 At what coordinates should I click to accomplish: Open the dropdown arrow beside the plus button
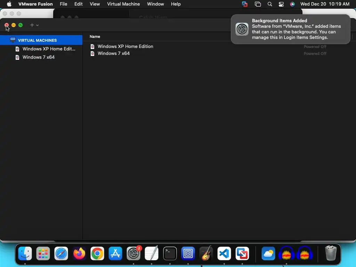(38, 25)
